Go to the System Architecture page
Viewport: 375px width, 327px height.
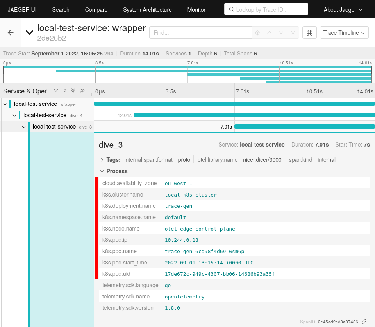point(147,10)
